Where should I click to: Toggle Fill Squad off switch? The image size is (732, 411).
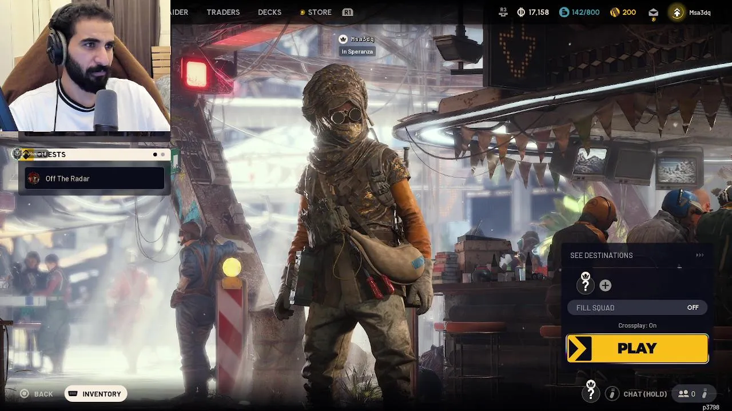637,308
